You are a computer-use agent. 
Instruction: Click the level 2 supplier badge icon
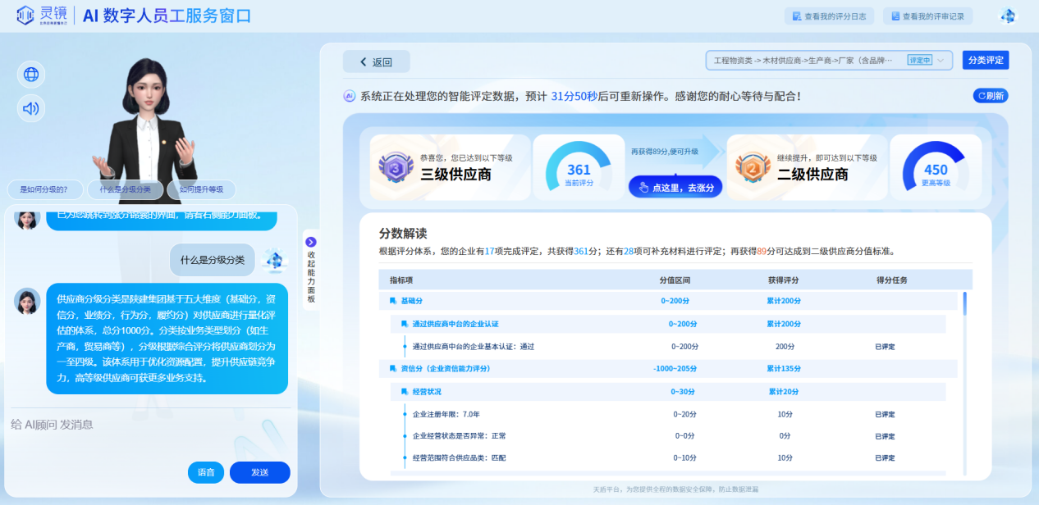[752, 167]
